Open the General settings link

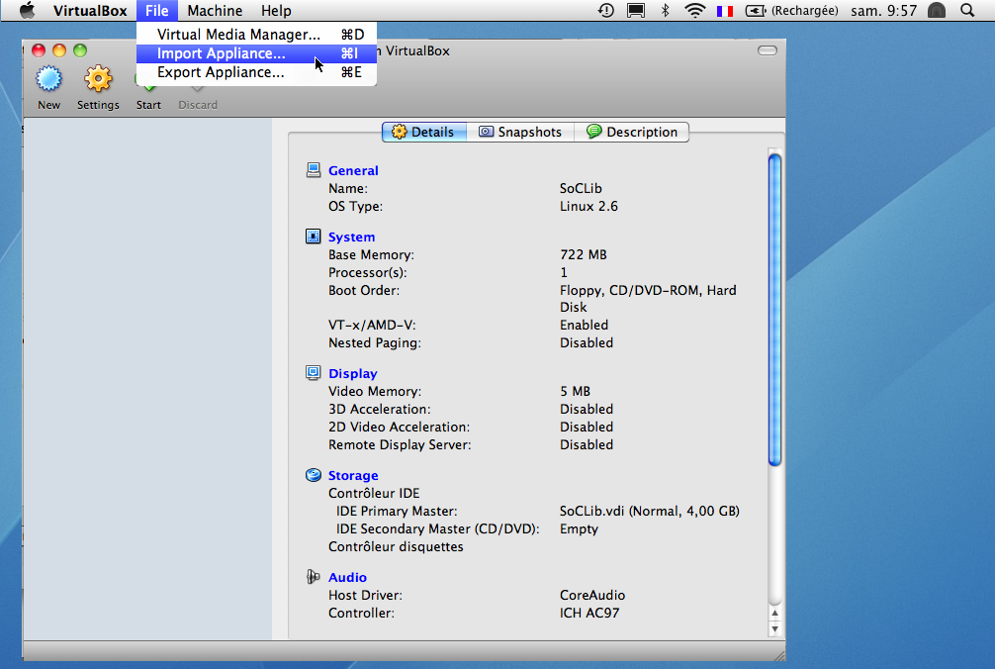click(x=353, y=170)
